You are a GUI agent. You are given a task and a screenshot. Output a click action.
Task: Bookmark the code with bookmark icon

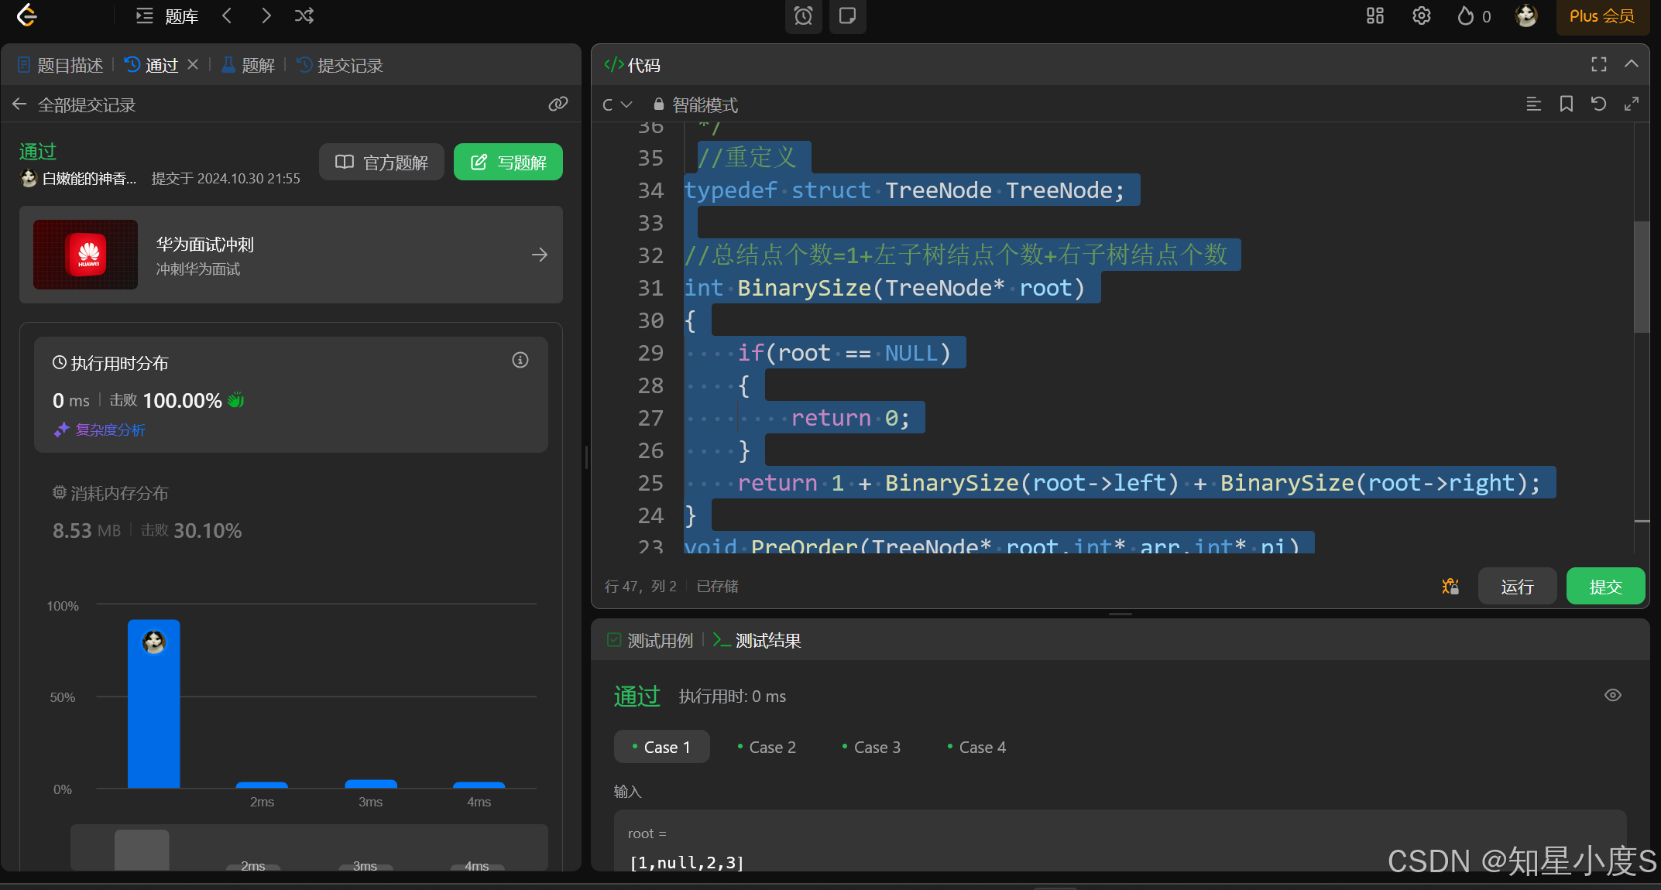(1566, 104)
